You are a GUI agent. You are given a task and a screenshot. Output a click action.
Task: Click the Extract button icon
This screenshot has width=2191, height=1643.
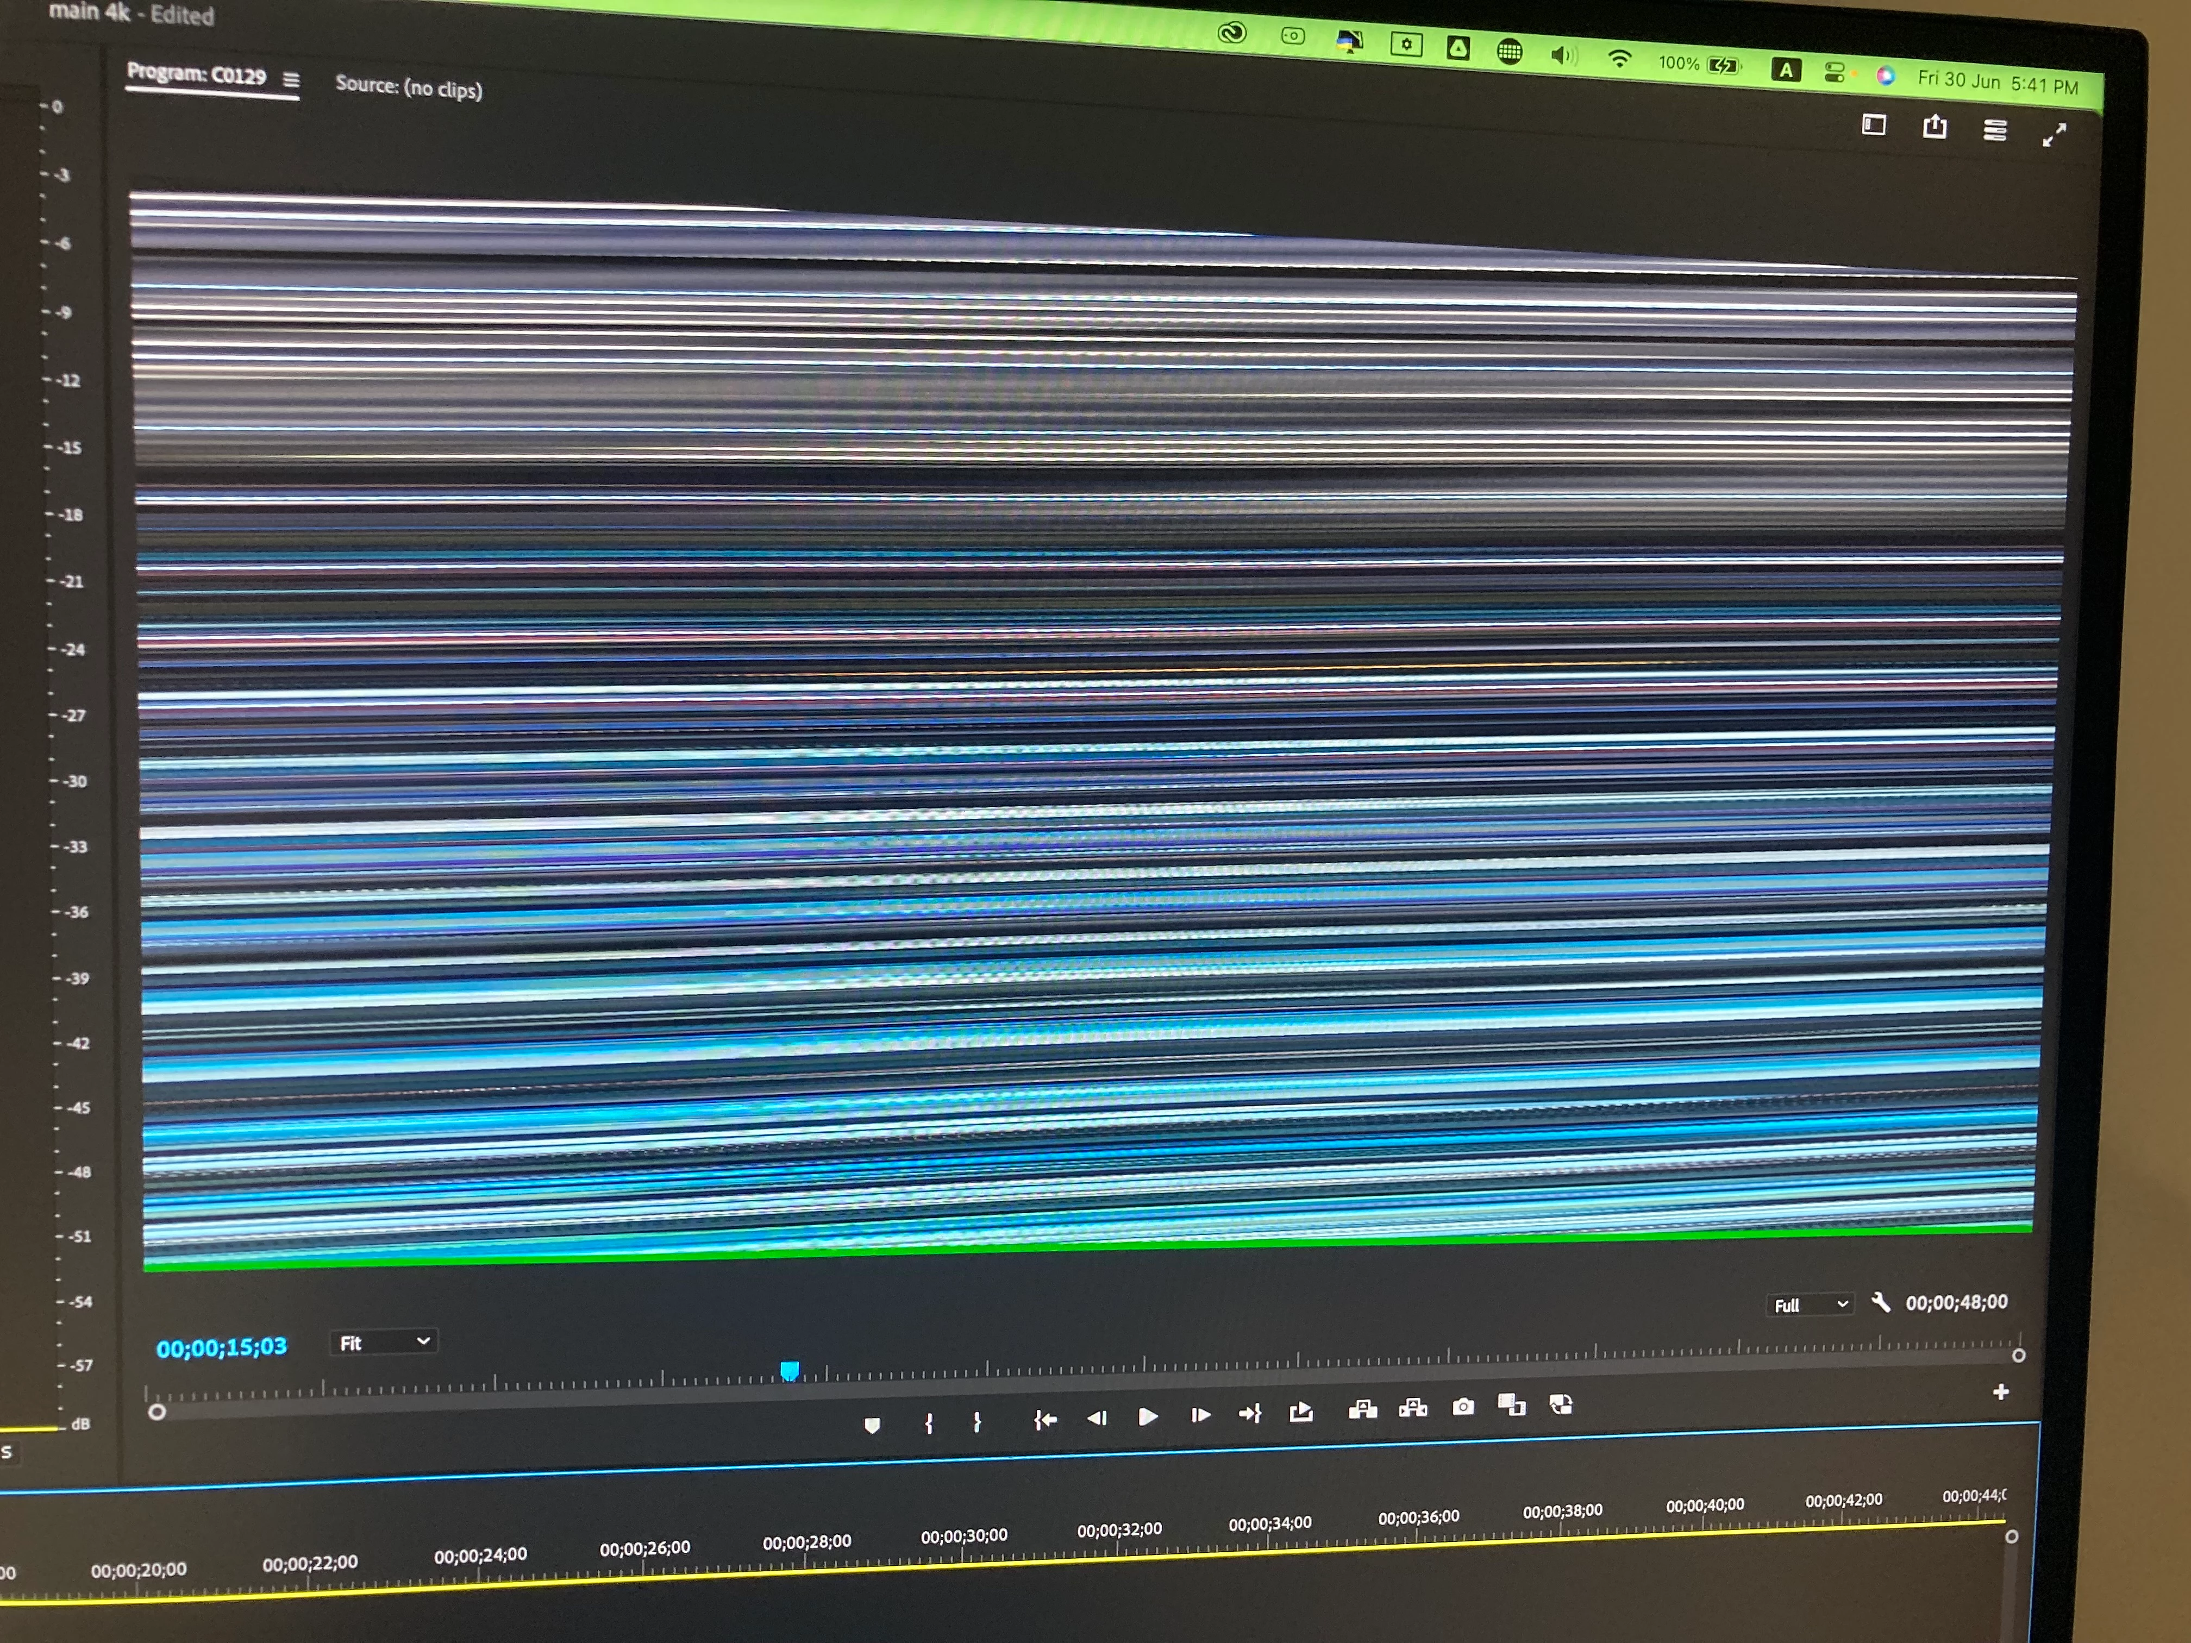[x=1412, y=1408]
